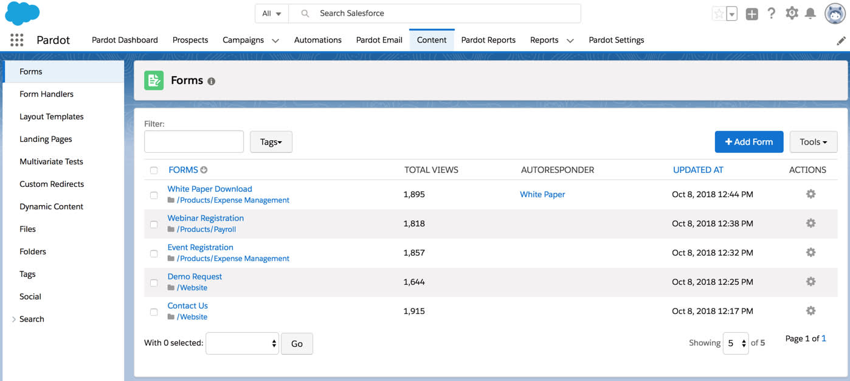Open the Notifications bell icon
Image resolution: width=850 pixels, height=381 pixels.
pos(810,13)
